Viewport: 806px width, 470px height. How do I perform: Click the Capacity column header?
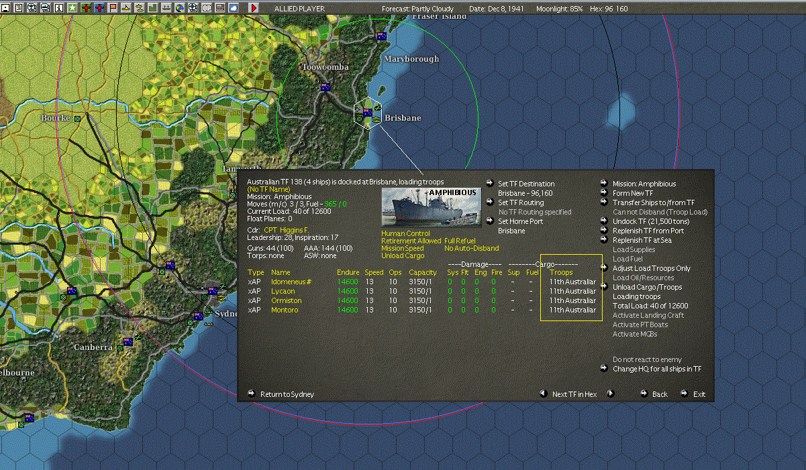pyautogui.click(x=423, y=272)
